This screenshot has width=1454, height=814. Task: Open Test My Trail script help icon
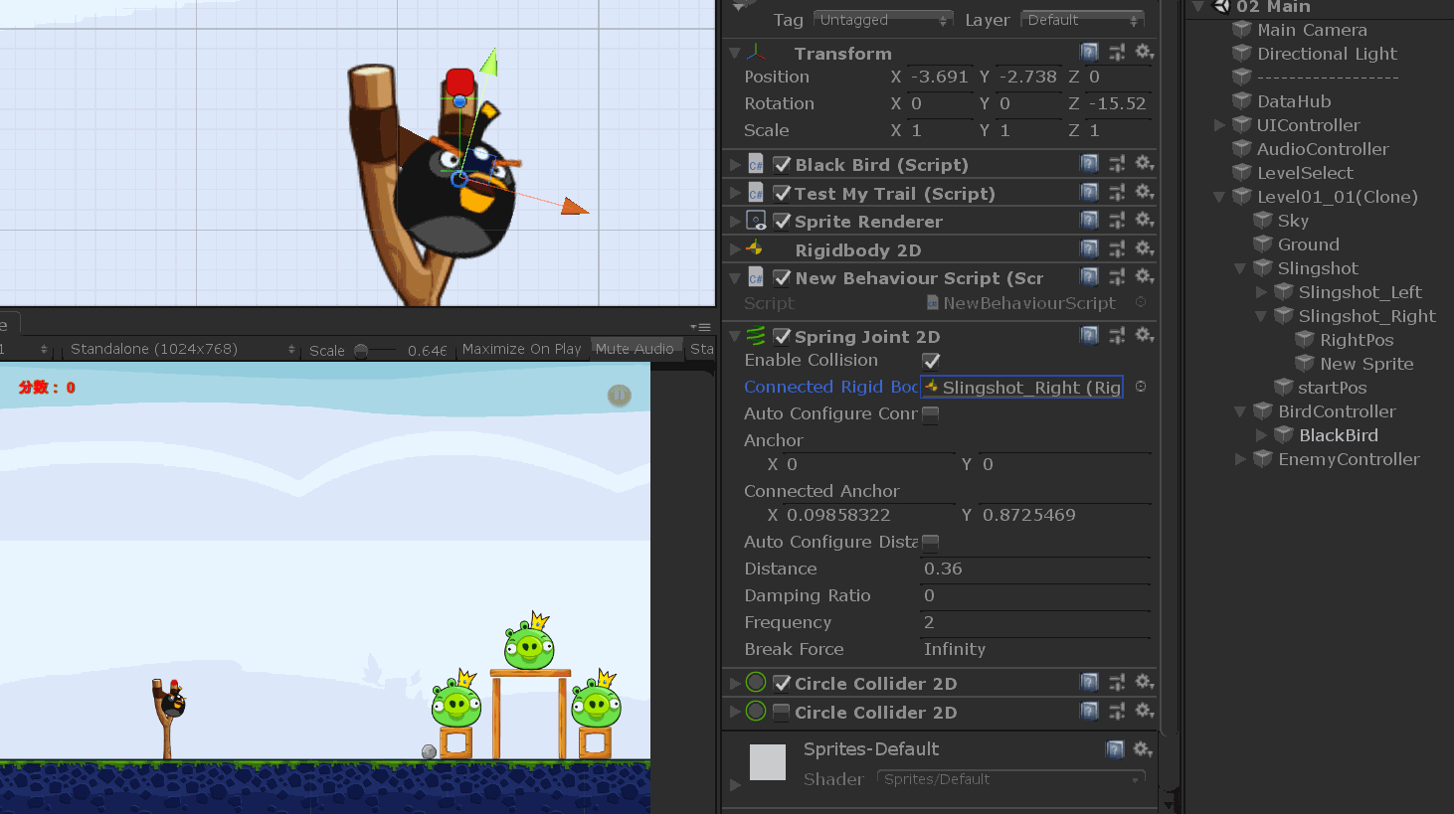tap(1090, 192)
